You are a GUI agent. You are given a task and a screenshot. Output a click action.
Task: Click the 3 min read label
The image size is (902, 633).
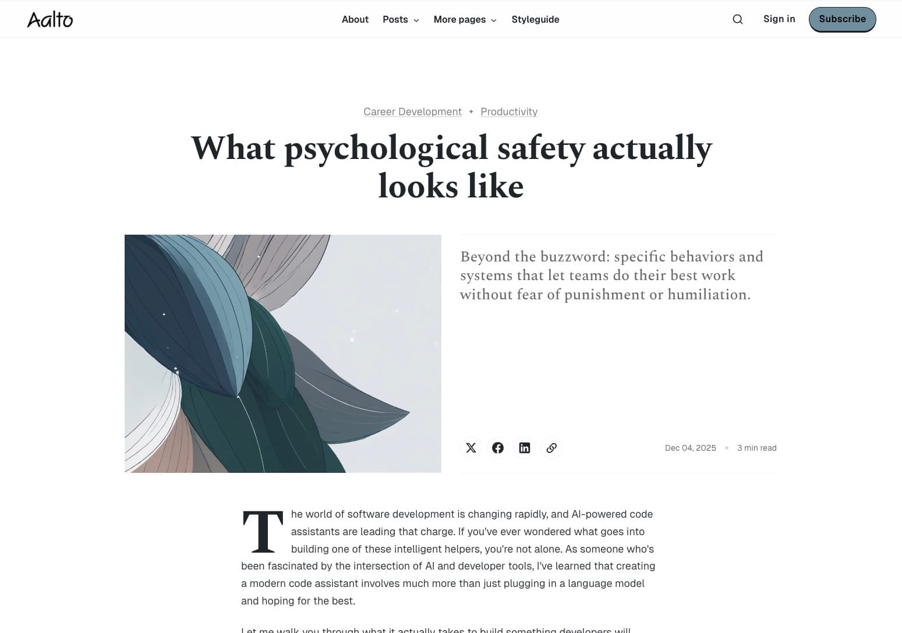[x=757, y=448]
